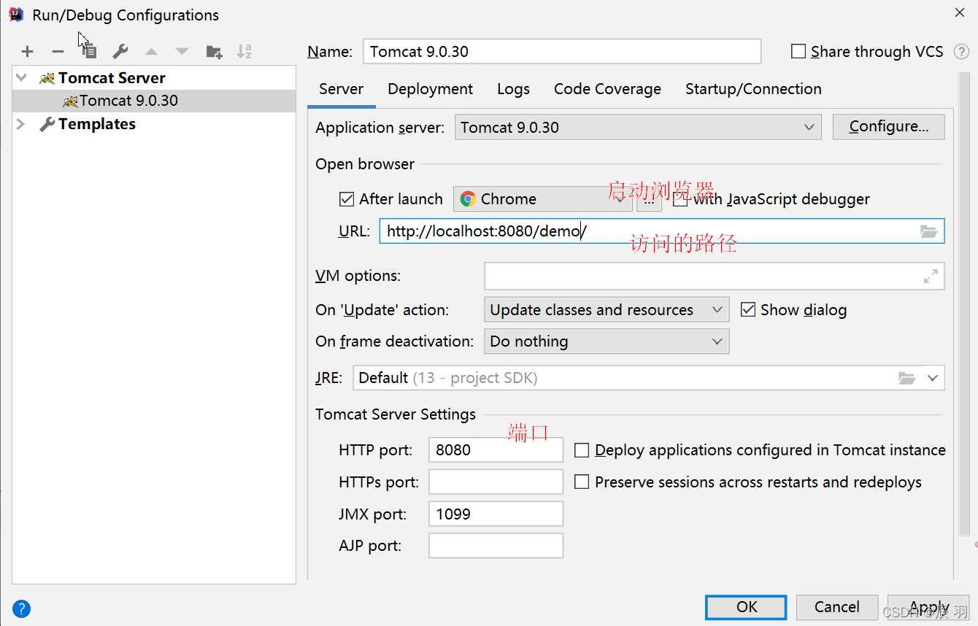This screenshot has width=978, height=626.
Task: Switch to Logs tab
Action: [x=513, y=89]
